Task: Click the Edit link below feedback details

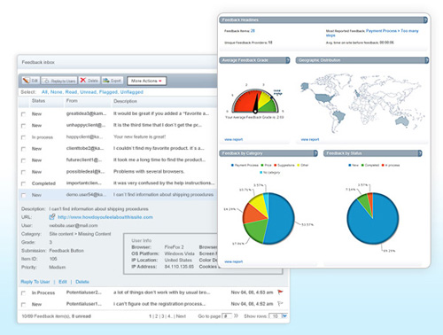Action: [63, 282]
